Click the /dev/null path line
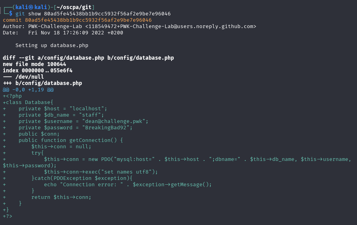 coord(23,77)
